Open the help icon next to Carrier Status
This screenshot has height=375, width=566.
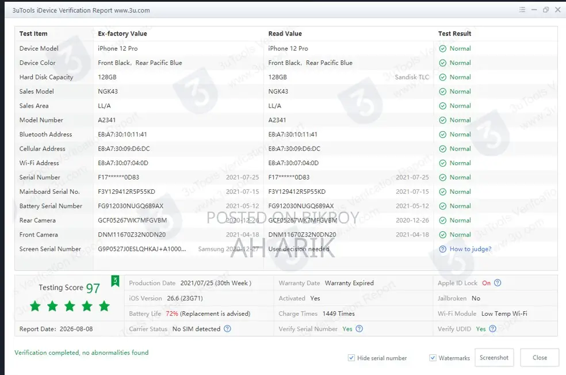[227, 329]
